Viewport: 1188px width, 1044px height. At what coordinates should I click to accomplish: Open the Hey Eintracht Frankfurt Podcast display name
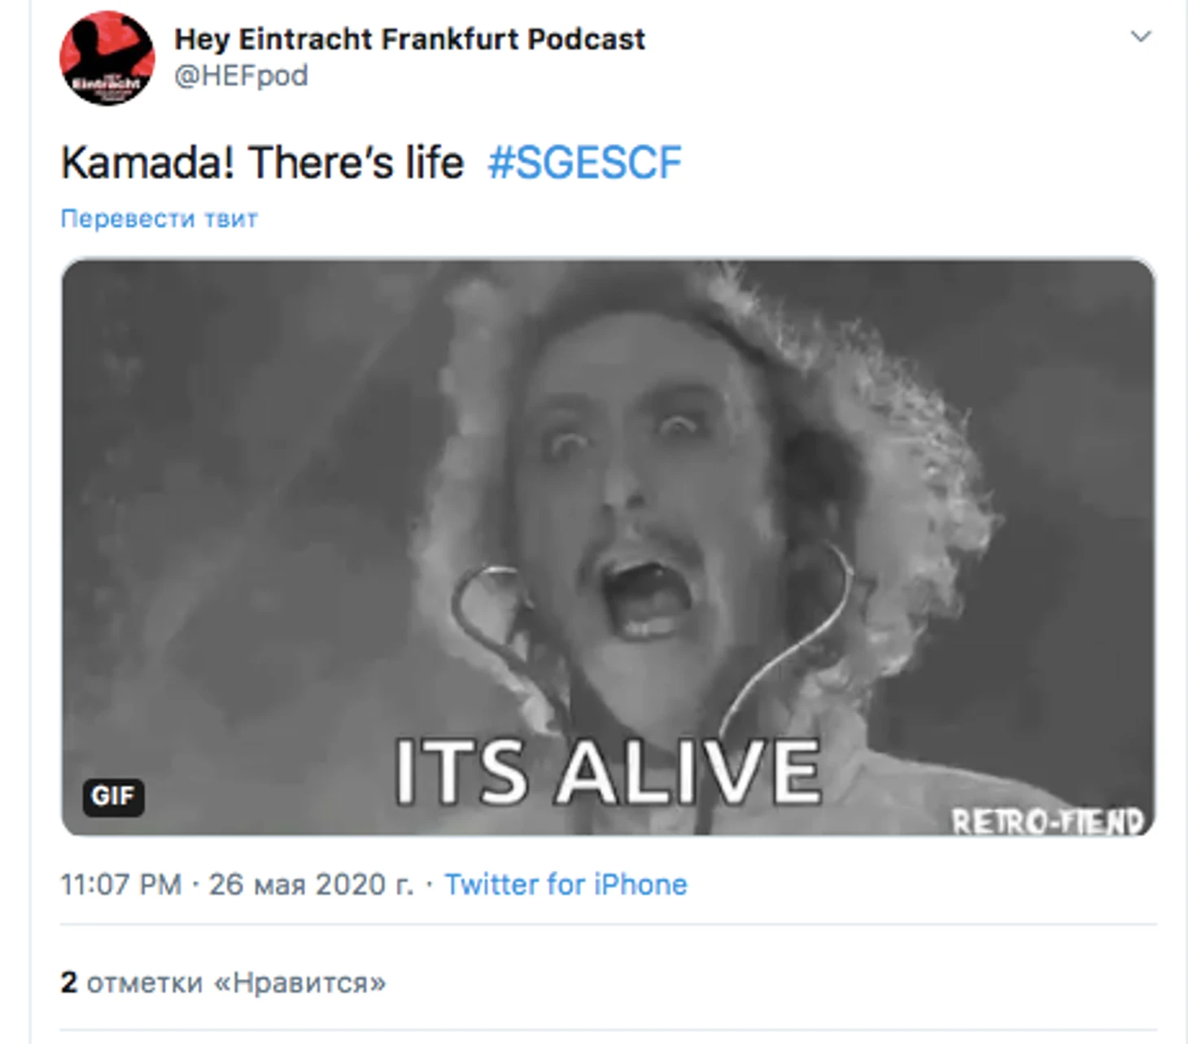pyautogui.click(x=409, y=39)
